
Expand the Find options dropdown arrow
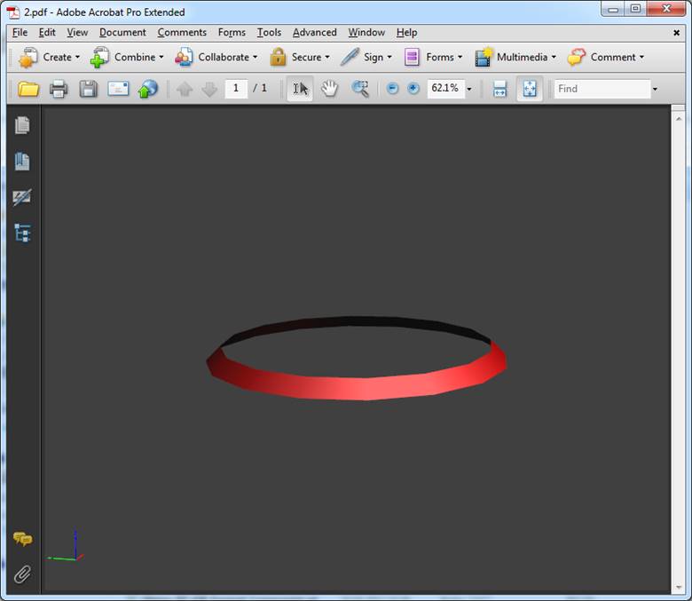[x=655, y=89]
